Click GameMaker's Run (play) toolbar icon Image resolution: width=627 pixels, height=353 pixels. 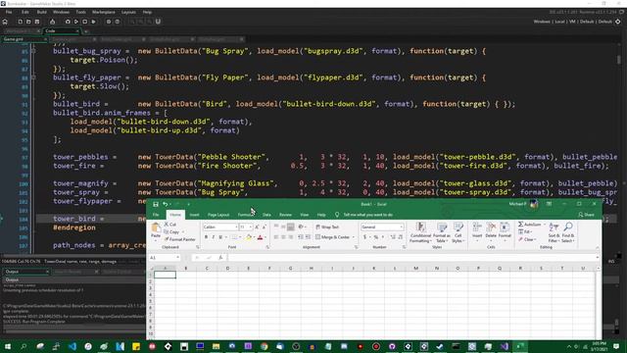(76, 22)
